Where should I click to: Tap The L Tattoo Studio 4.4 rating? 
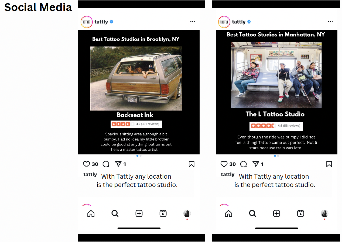click(x=276, y=126)
